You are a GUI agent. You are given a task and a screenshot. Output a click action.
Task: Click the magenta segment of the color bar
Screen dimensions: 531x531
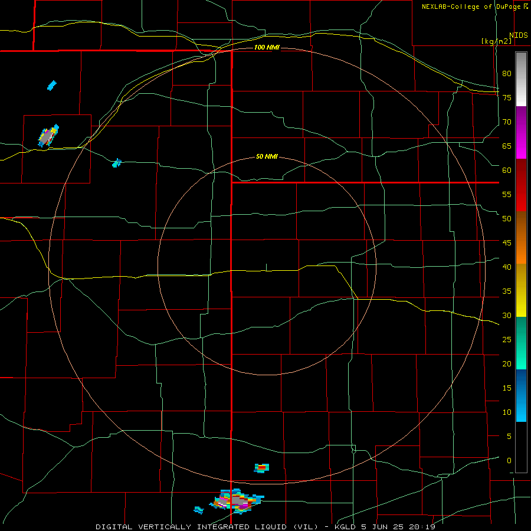tap(521, 132)
